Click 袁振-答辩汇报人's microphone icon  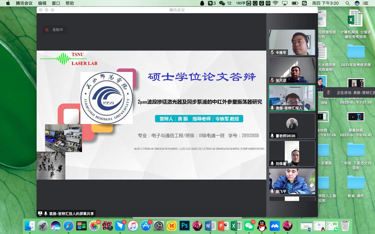coord(272,108)
